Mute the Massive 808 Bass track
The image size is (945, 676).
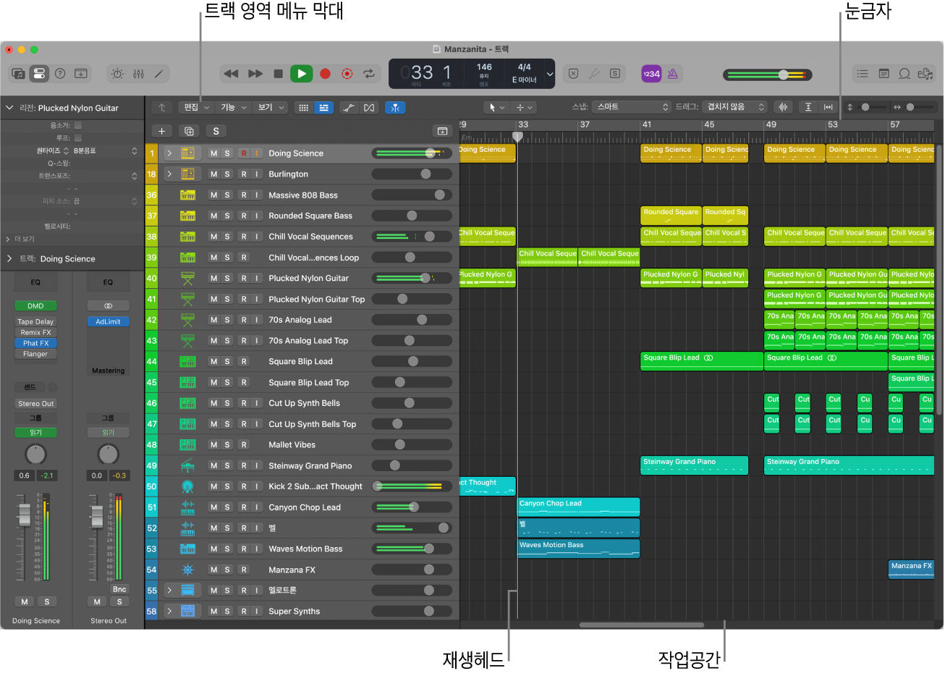[213, 195]
